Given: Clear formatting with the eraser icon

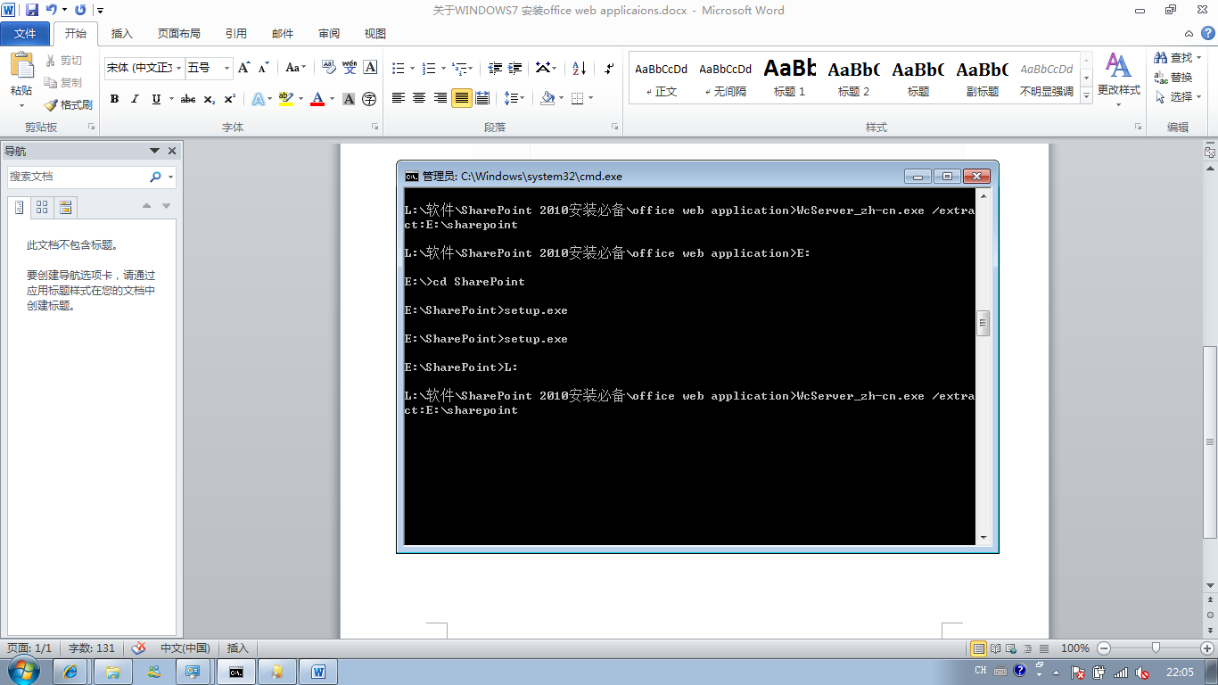Looking at the screenshot, I should click(x=327, y=68).
